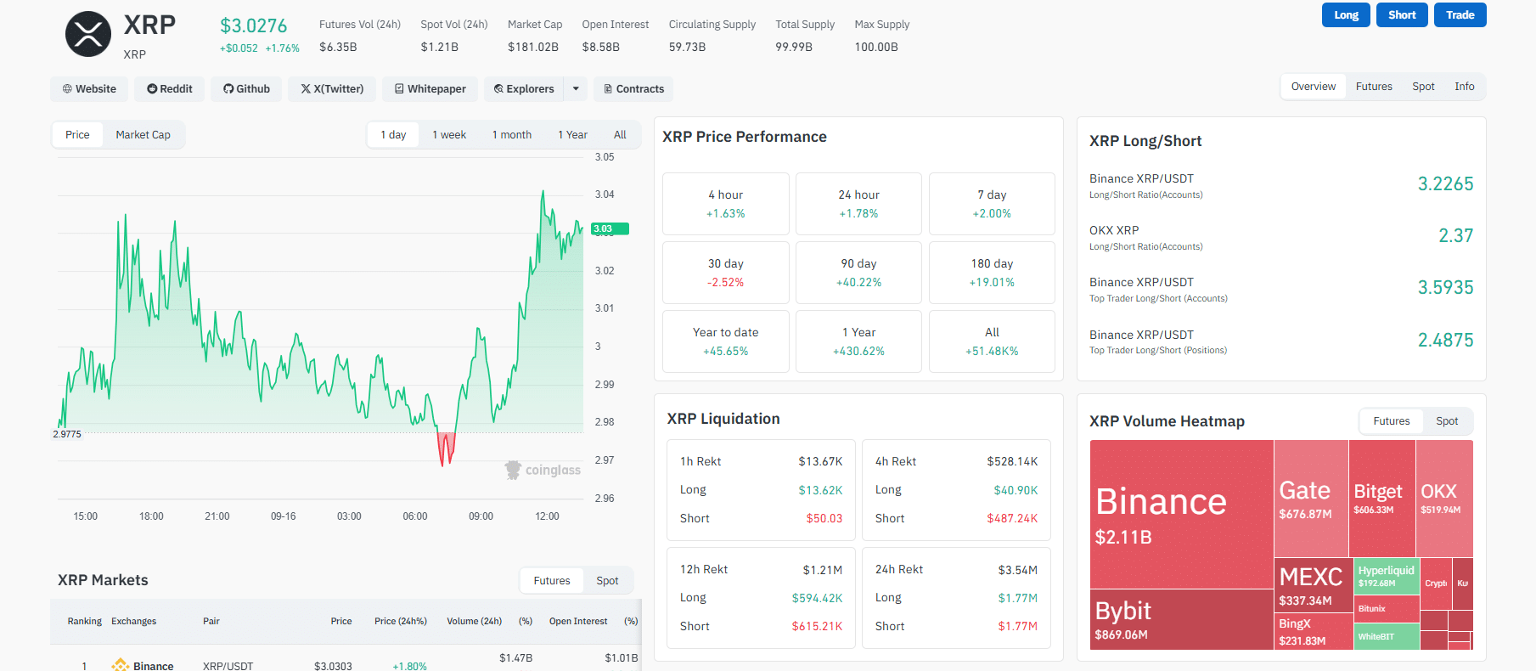Click the 180 day performance card
The width and height of the screenshot is (1536, 671).
point(992,273)
